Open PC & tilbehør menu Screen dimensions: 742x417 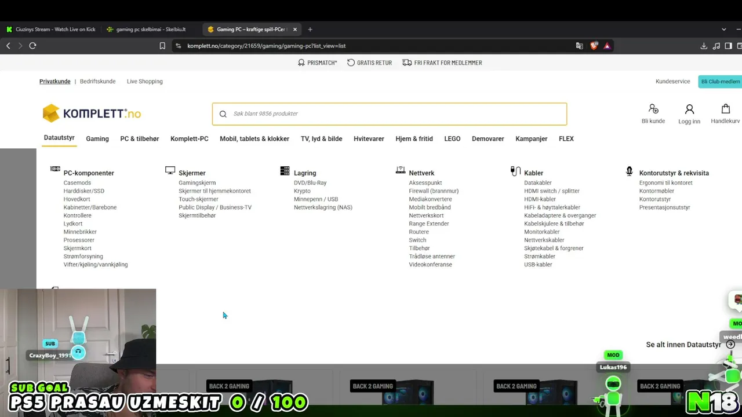140,139
